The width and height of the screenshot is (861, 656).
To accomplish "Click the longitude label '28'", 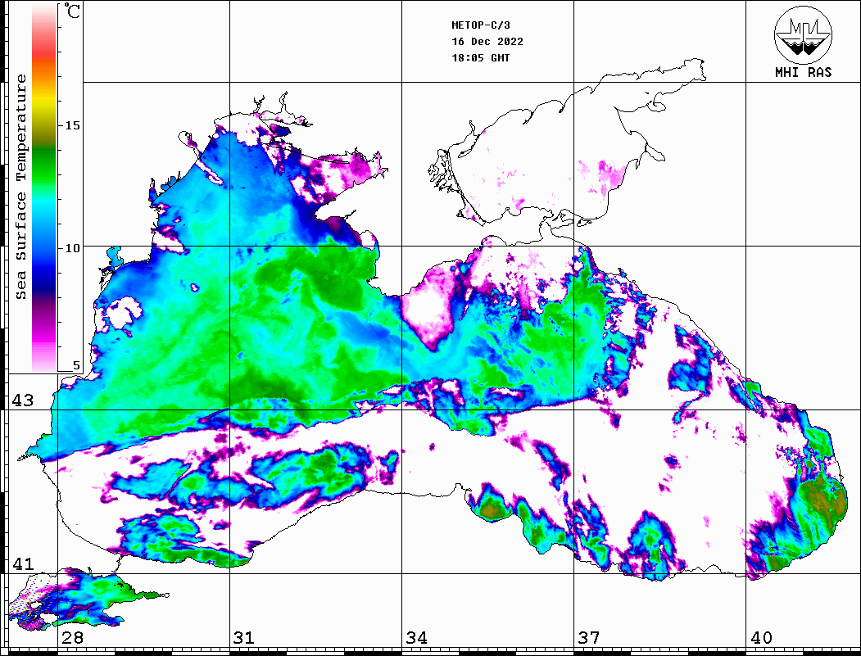I will click(72, 638).
